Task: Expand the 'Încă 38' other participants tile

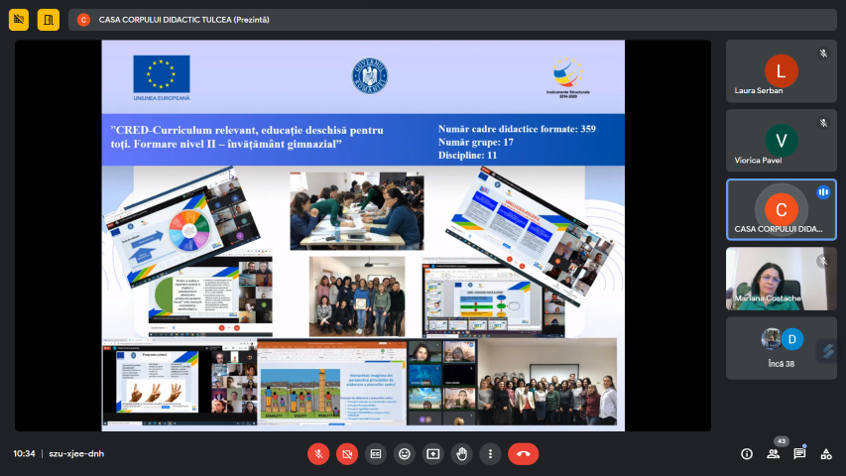Action: [x=781, y=347]
